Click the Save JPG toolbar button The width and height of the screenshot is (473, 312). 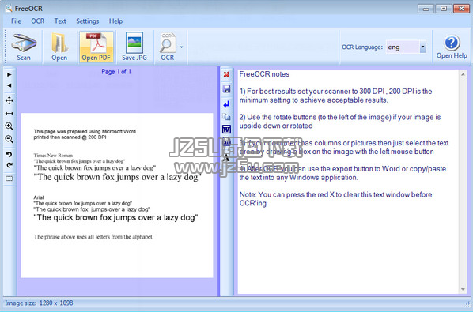point(134,47)
